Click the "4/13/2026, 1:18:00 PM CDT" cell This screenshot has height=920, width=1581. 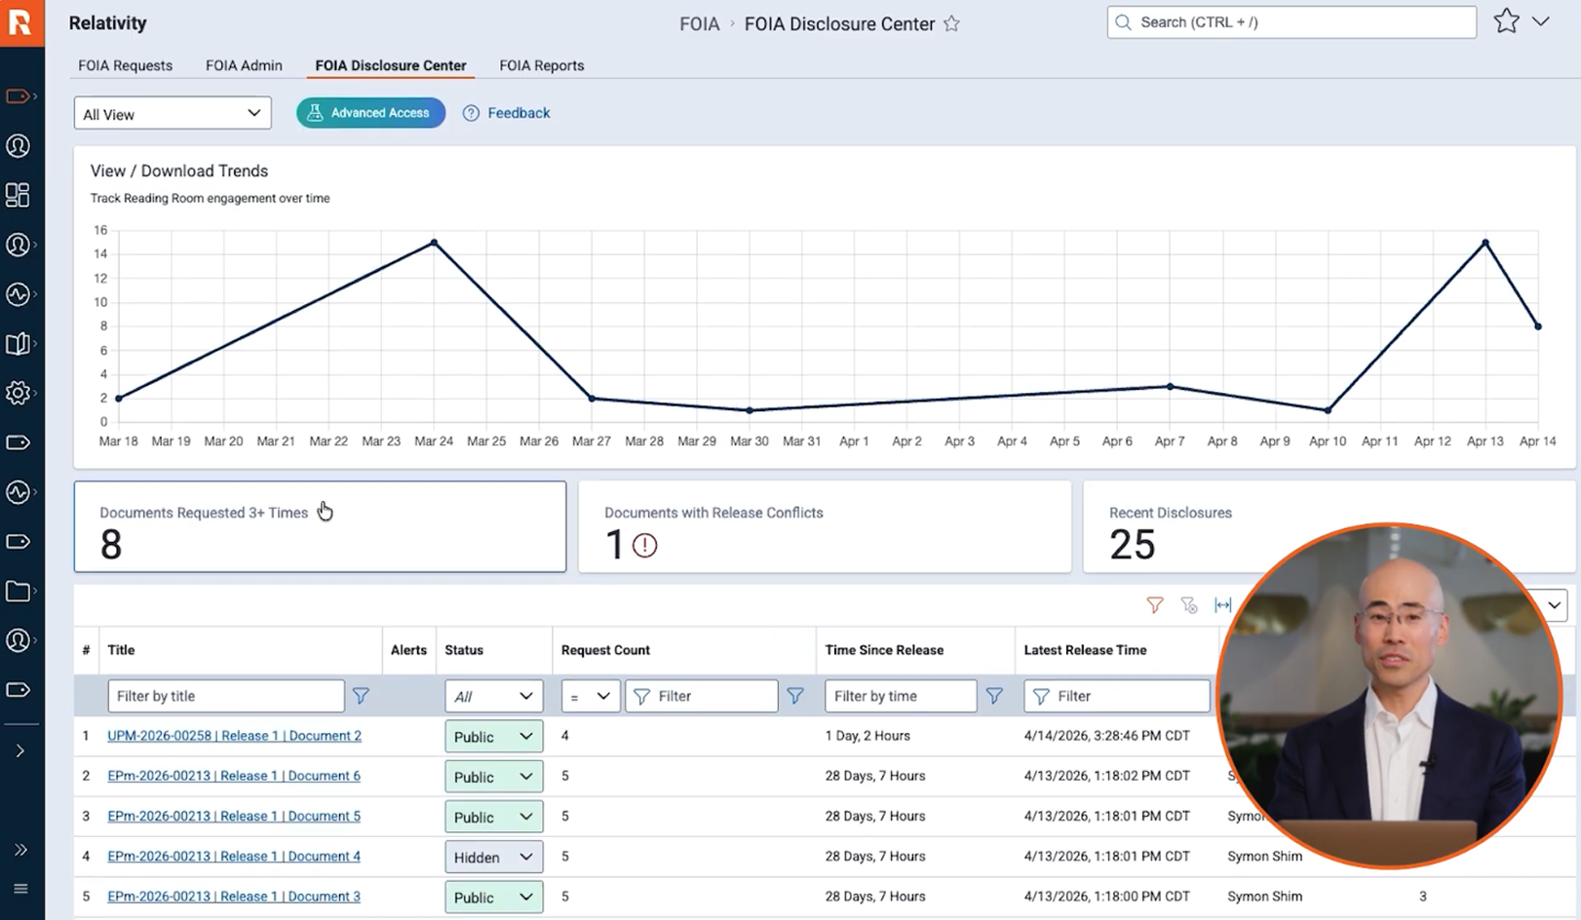[1106, 896]
